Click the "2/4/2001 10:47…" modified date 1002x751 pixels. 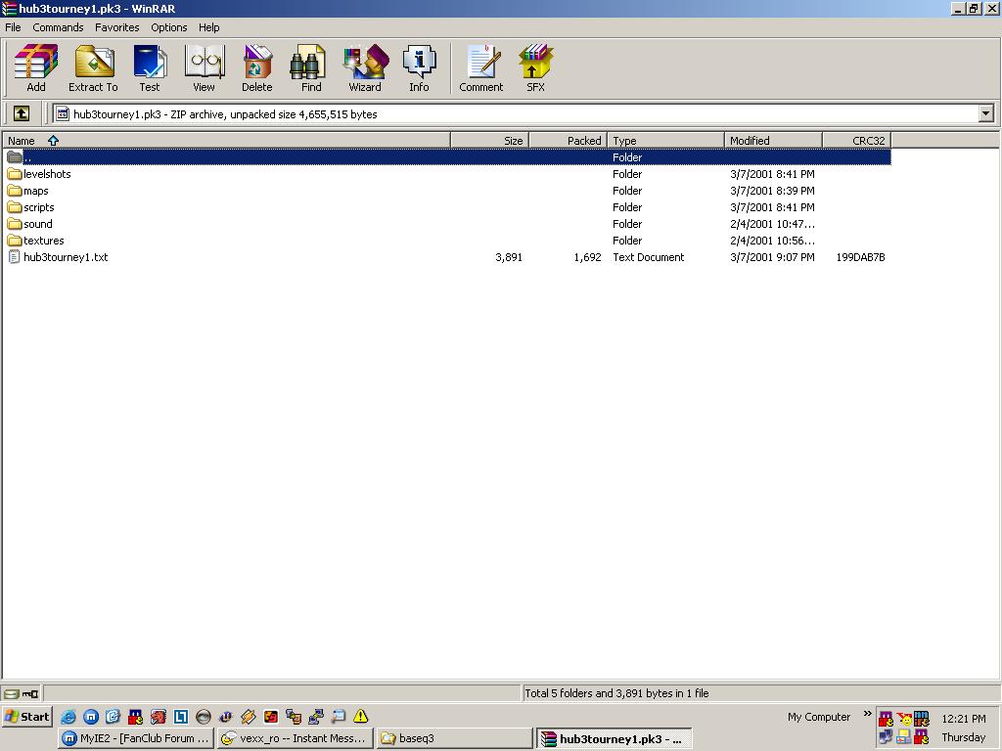(x=772, y=224)
